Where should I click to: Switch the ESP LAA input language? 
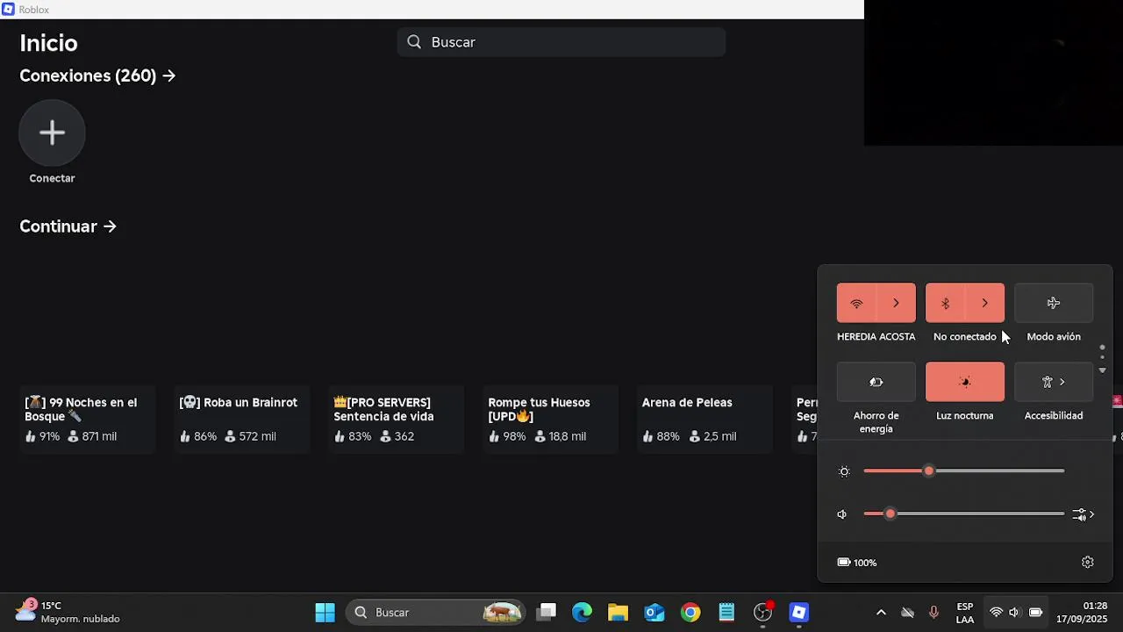(965, 613)
